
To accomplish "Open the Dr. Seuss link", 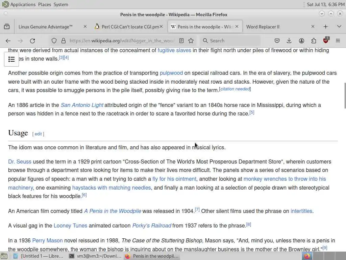I will (x=20, y=161).
